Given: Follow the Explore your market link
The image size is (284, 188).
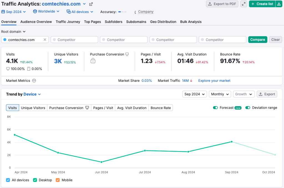Looking at the screenshot, I should pos(214,80).
